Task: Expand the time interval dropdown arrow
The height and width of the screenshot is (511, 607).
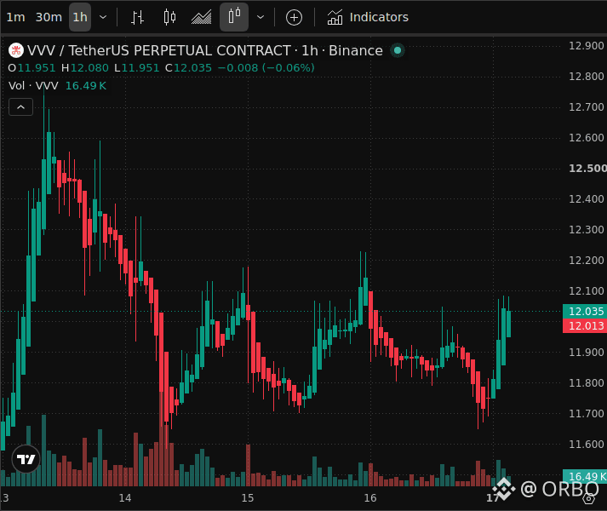Action: tap(103, 17)
